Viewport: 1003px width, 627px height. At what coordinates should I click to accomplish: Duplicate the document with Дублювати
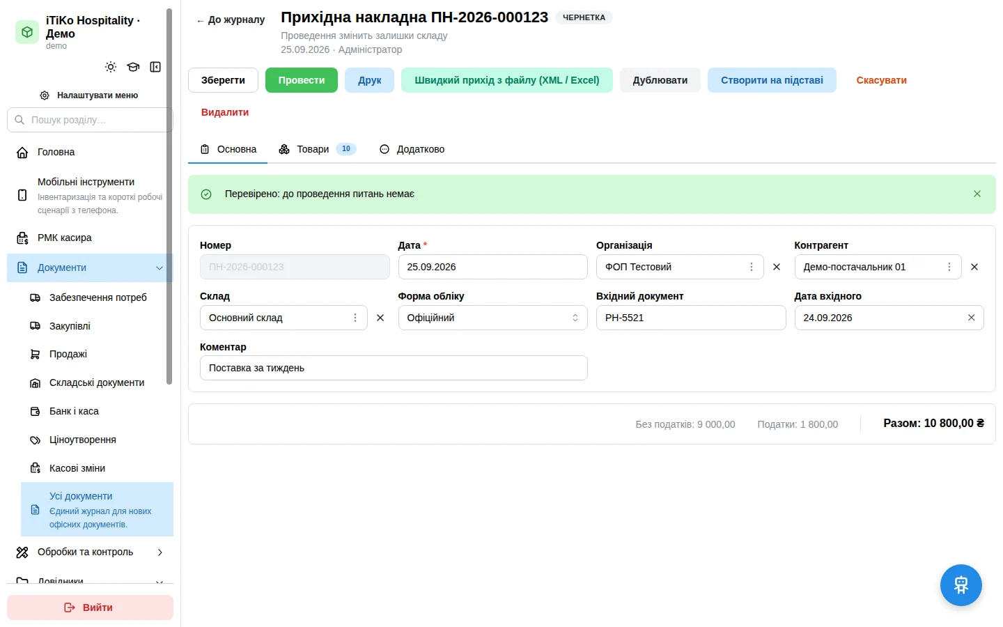point(660,80)
